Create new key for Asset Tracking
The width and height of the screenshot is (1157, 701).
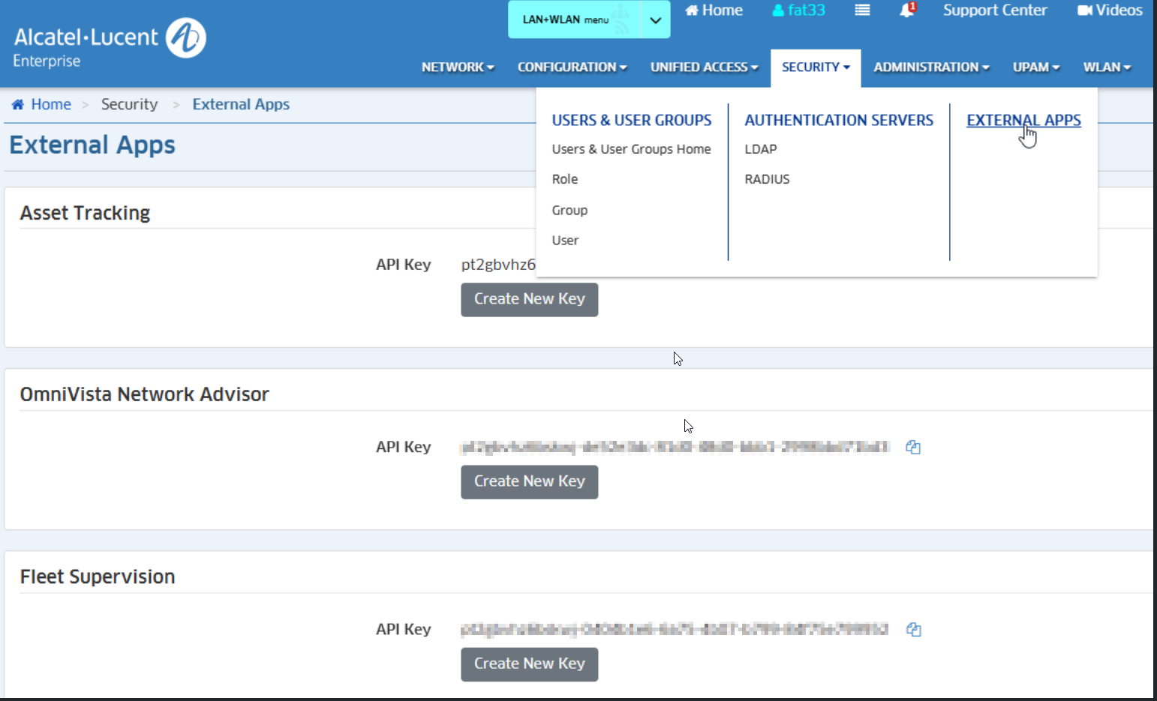point(529,299)
